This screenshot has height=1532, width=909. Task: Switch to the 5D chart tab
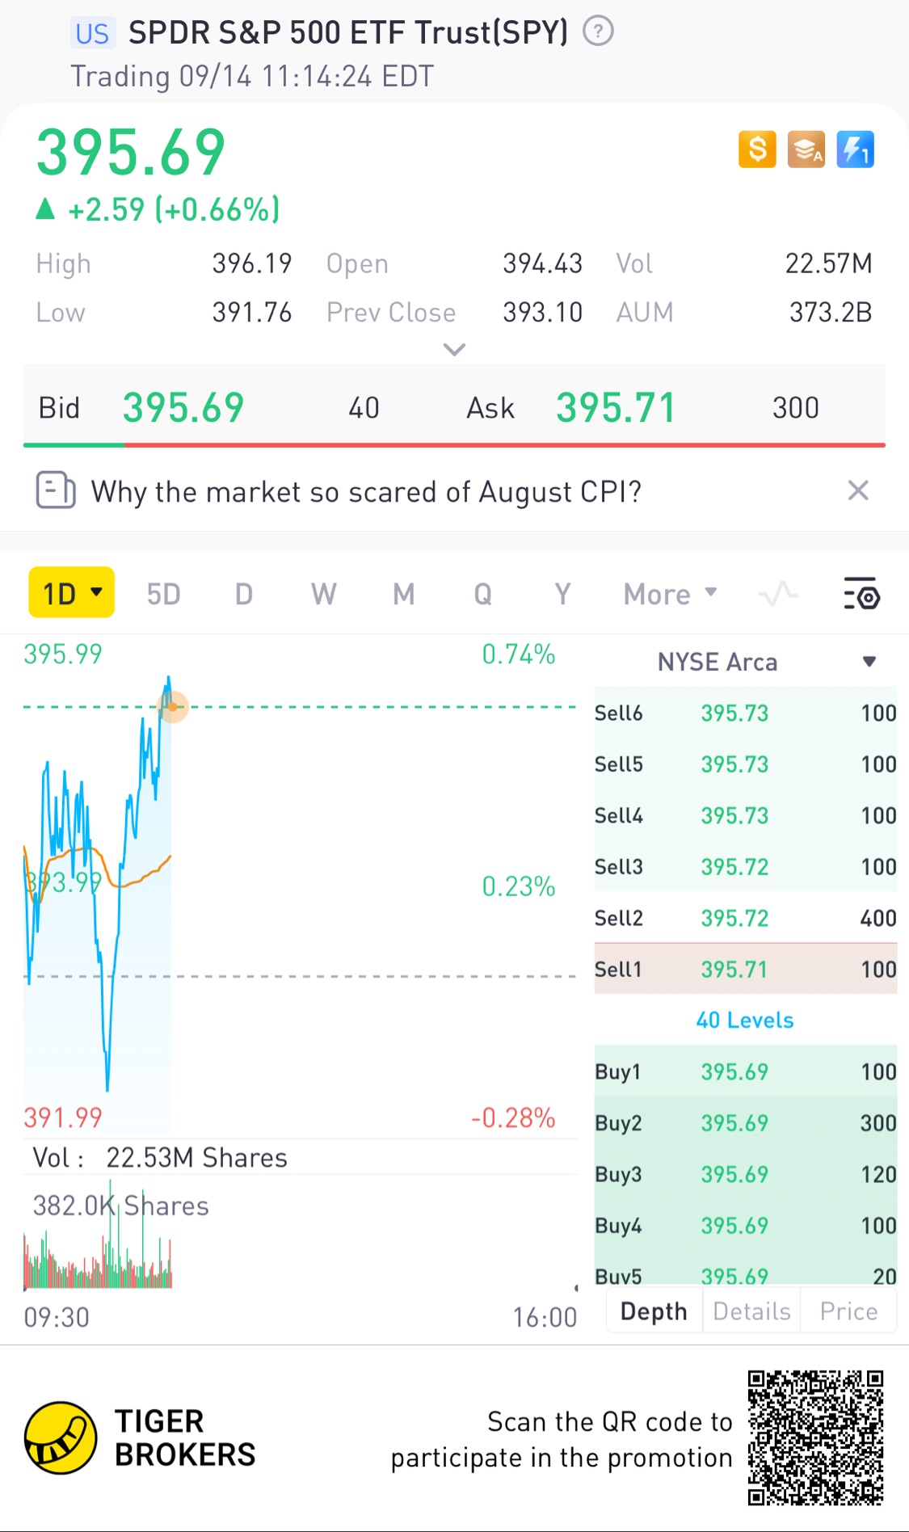coord(163,595)
